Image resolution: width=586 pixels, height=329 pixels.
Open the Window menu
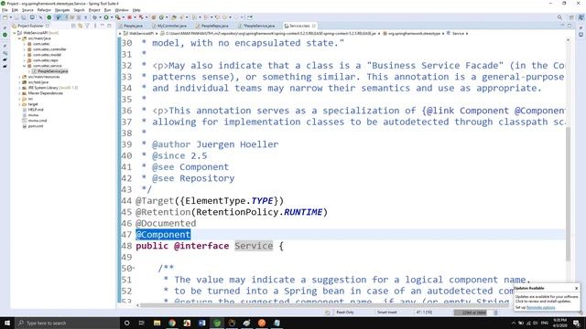(x=122, y=10)
